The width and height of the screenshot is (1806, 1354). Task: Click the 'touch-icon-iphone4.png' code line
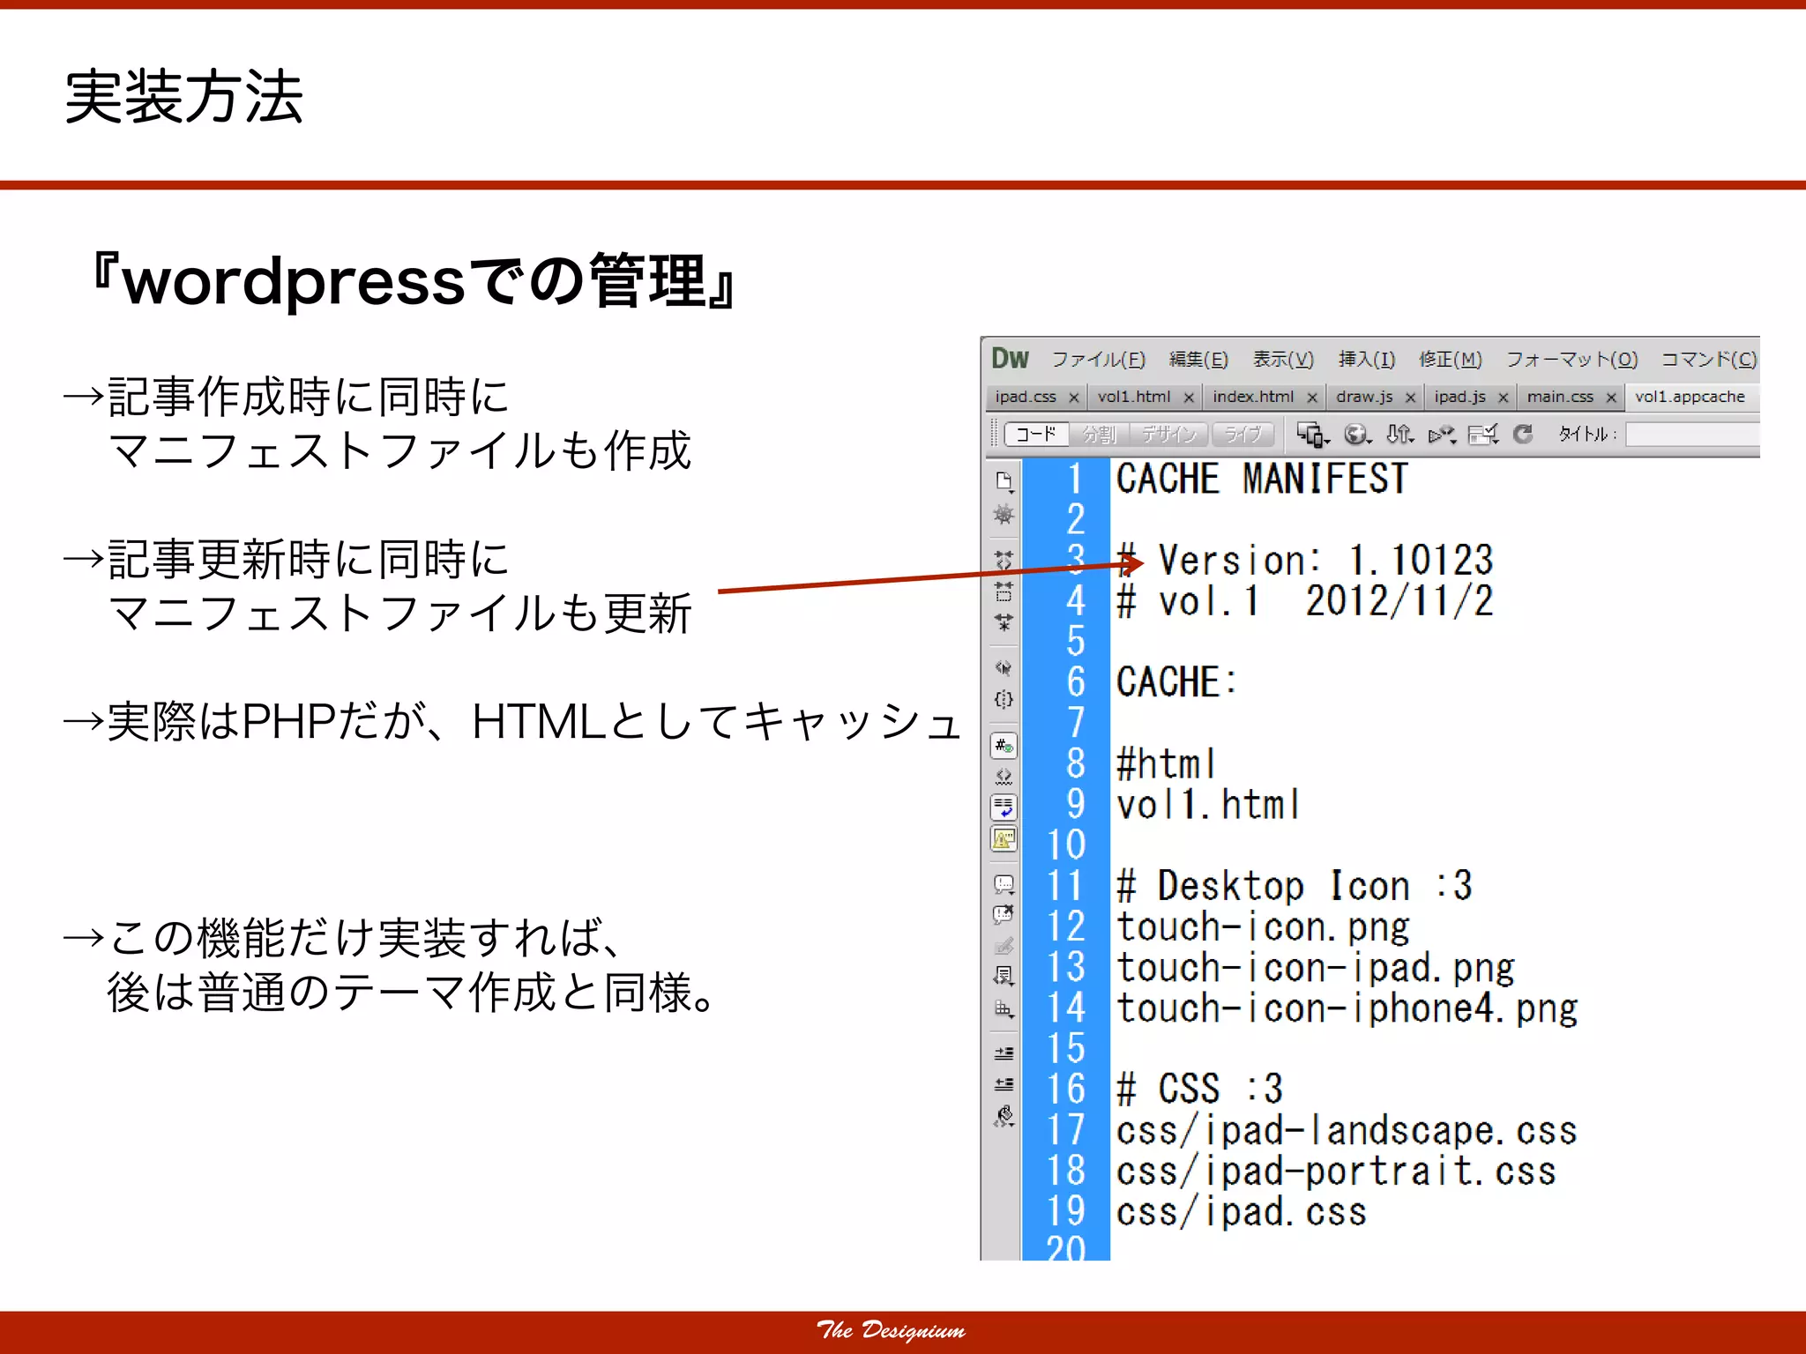[1347, 1009]
